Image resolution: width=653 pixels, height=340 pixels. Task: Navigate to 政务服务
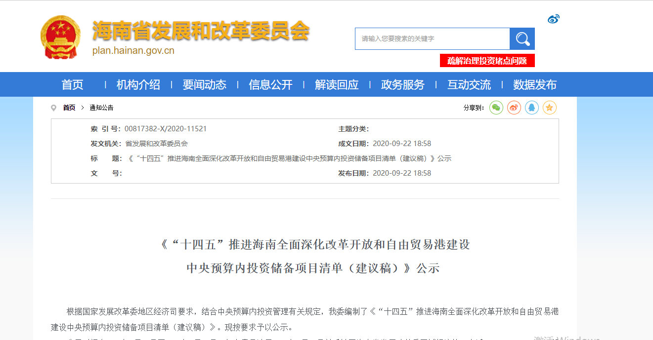click(403, 85)
